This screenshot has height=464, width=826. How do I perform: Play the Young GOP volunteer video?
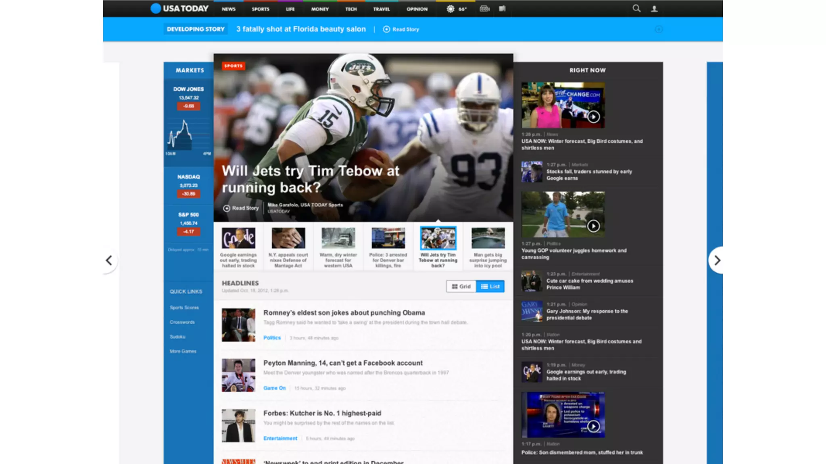click(x=593, y=226)
